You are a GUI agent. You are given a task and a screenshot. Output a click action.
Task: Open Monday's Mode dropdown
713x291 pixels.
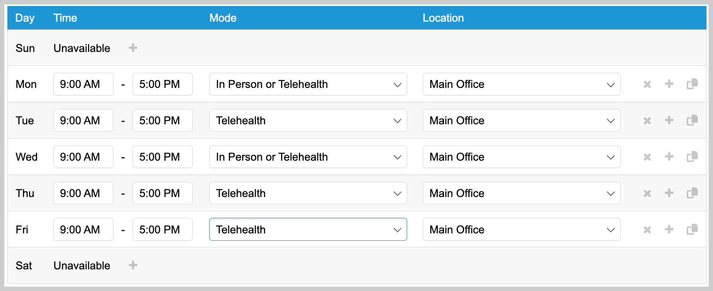coord(308,84)
